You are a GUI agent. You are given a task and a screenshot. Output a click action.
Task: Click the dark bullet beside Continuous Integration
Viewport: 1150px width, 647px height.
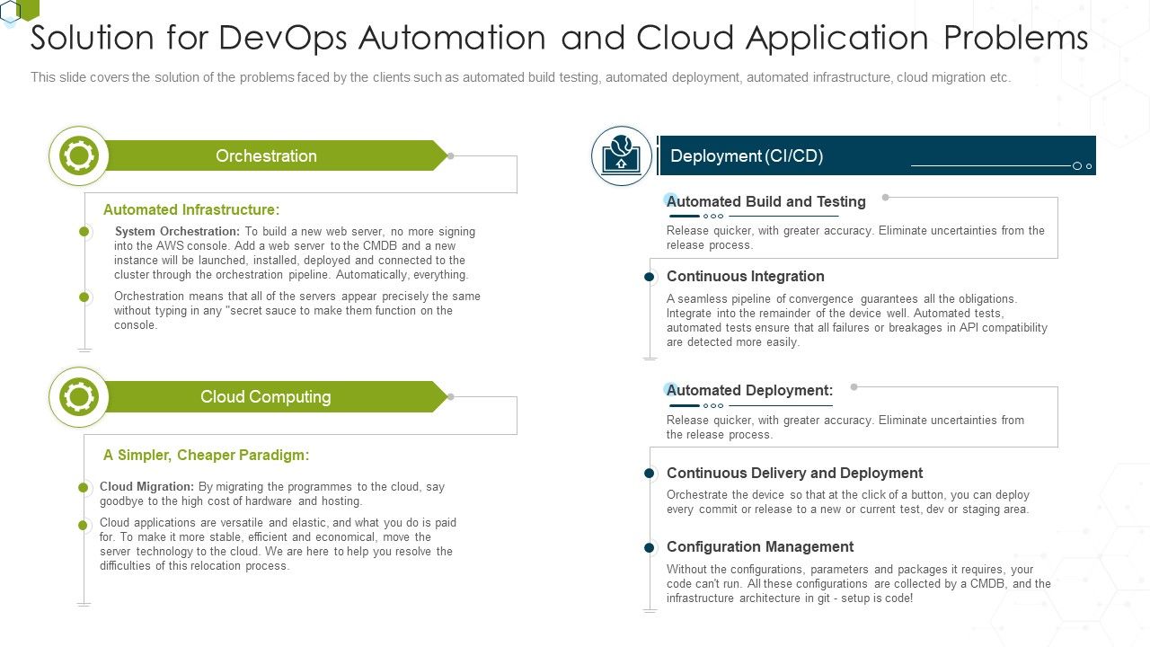[x=650, y=277]
